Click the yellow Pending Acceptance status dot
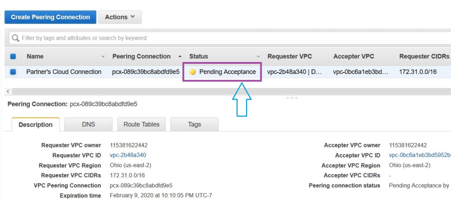The width and height of the screenshot is (451, 212). (192, 72)
